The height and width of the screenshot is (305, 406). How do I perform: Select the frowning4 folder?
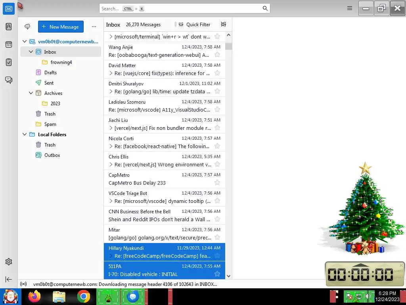[61, 62]
